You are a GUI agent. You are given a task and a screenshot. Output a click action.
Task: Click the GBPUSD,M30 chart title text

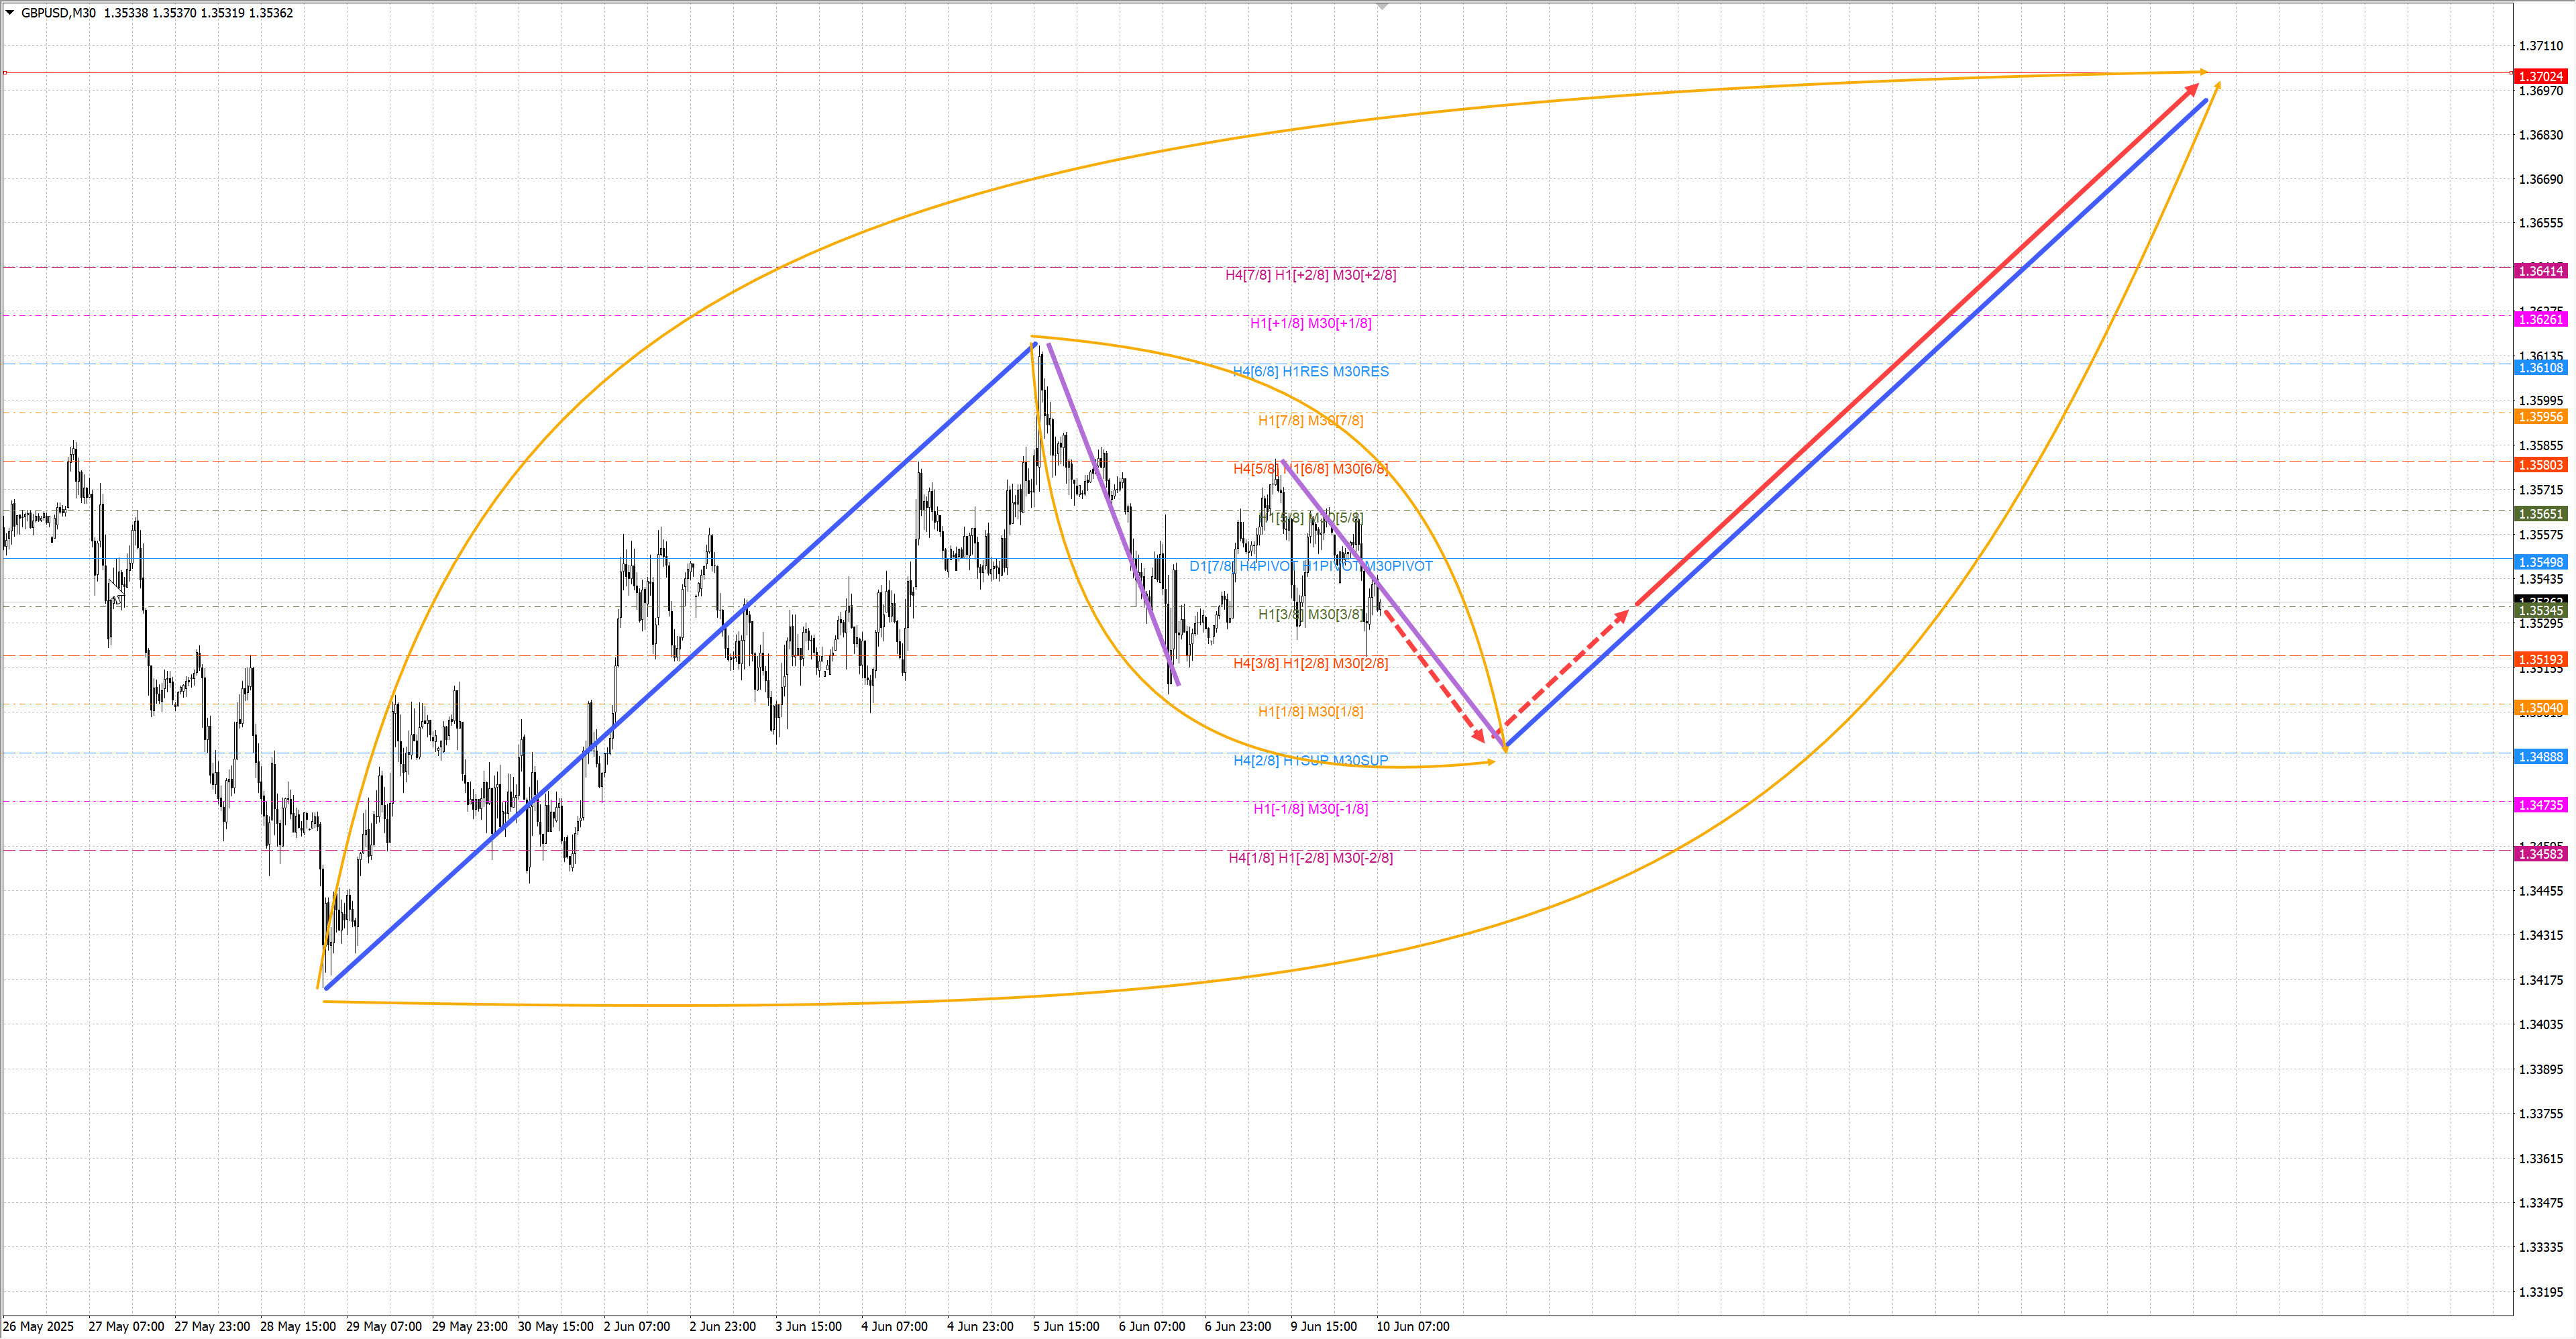point(58,13)
